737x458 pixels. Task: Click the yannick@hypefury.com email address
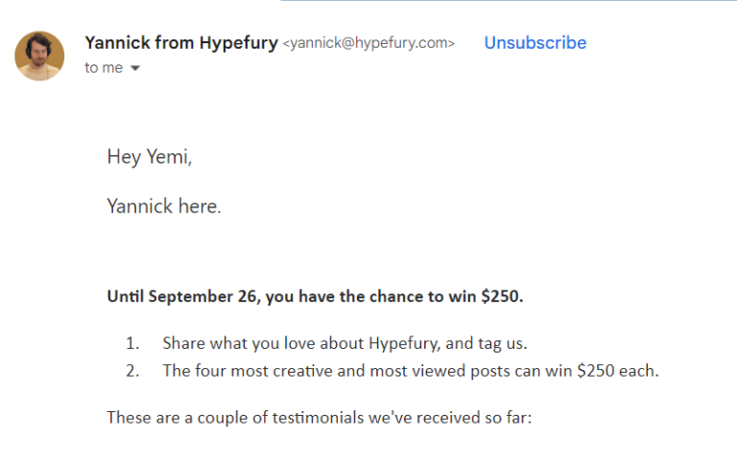click(x=369, y=43)
